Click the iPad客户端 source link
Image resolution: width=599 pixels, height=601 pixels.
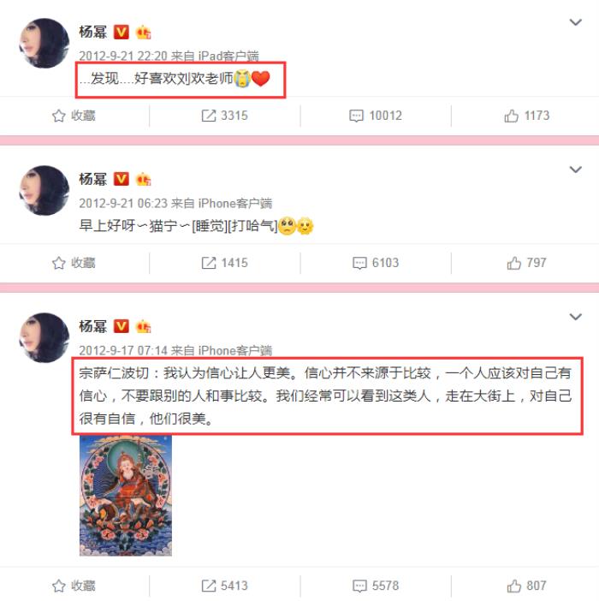point(228,56)
